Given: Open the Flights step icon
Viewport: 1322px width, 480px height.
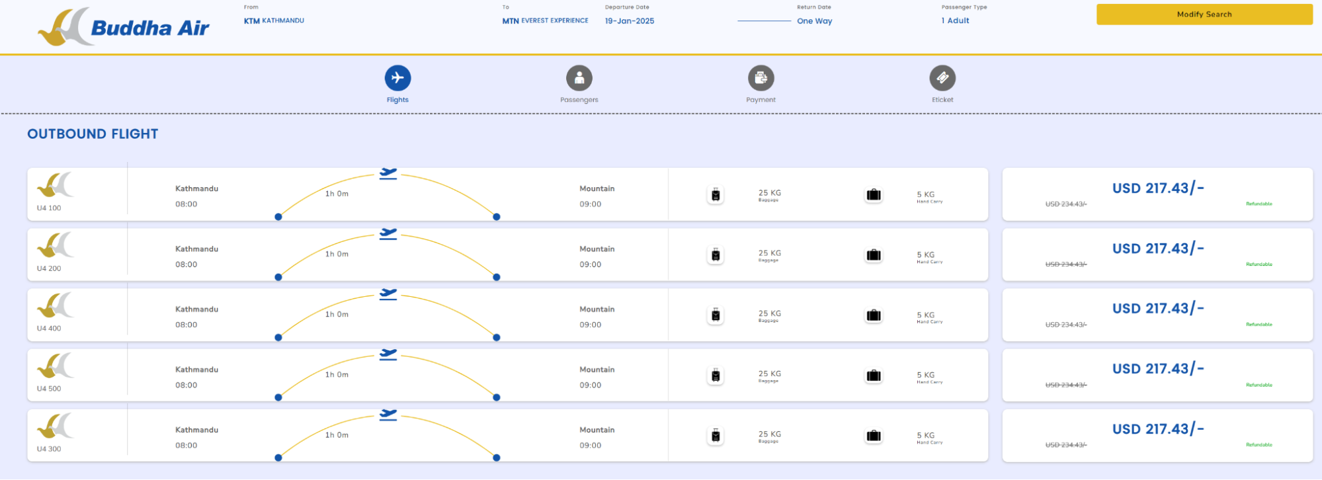Looking at the screenshot, I should click(x=397, y=78).
